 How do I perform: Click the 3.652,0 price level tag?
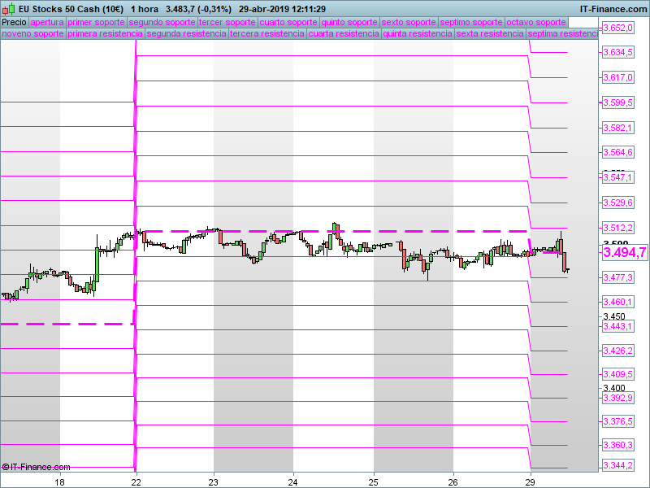click(617, 28)
